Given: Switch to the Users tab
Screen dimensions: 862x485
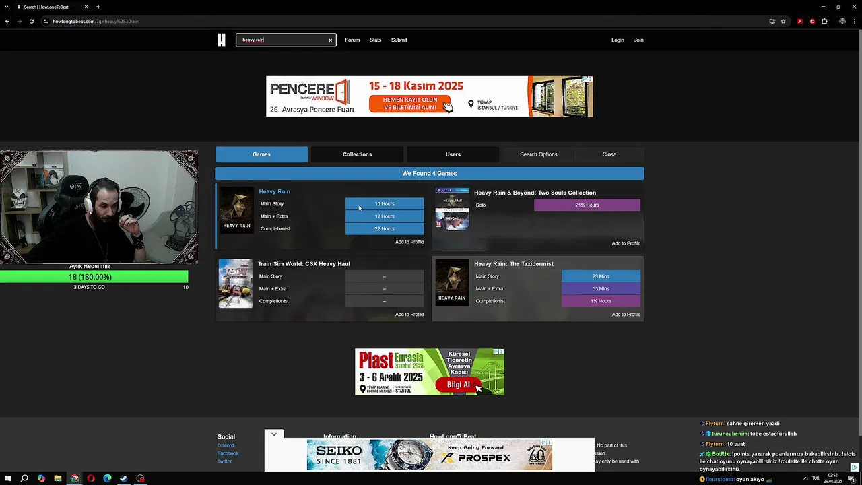Looking at the screenshot, I should 453,154.
